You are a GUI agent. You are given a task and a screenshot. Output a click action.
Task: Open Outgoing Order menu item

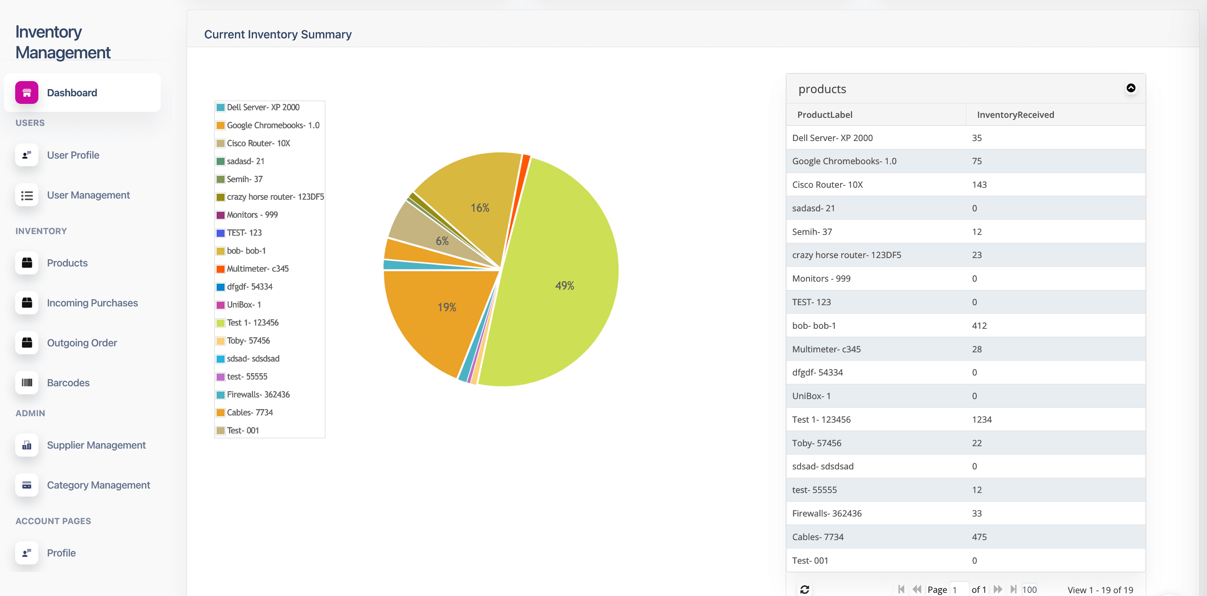click(x=82, y=343)
